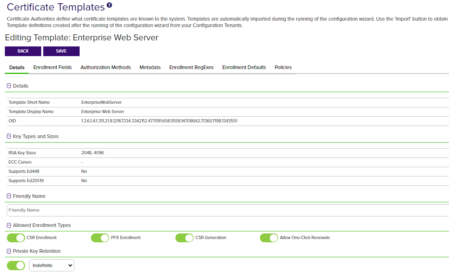
Task: Select the Details tab
Action: [17, 67]
